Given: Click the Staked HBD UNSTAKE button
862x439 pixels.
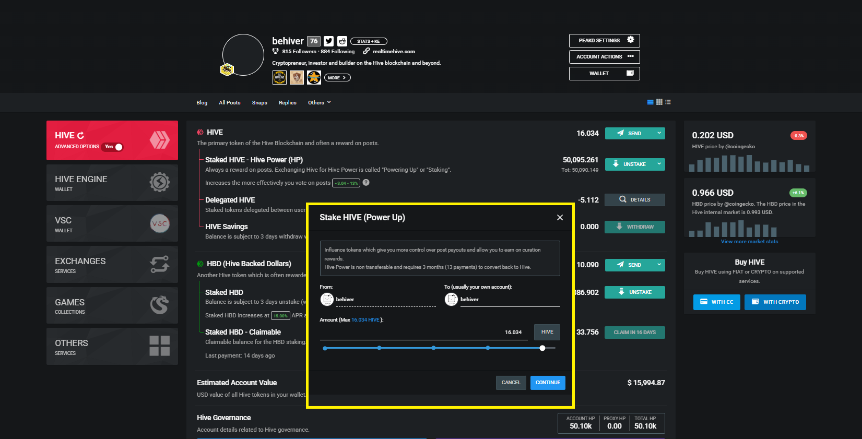Looking at the screenshot, I should point(635,292).
